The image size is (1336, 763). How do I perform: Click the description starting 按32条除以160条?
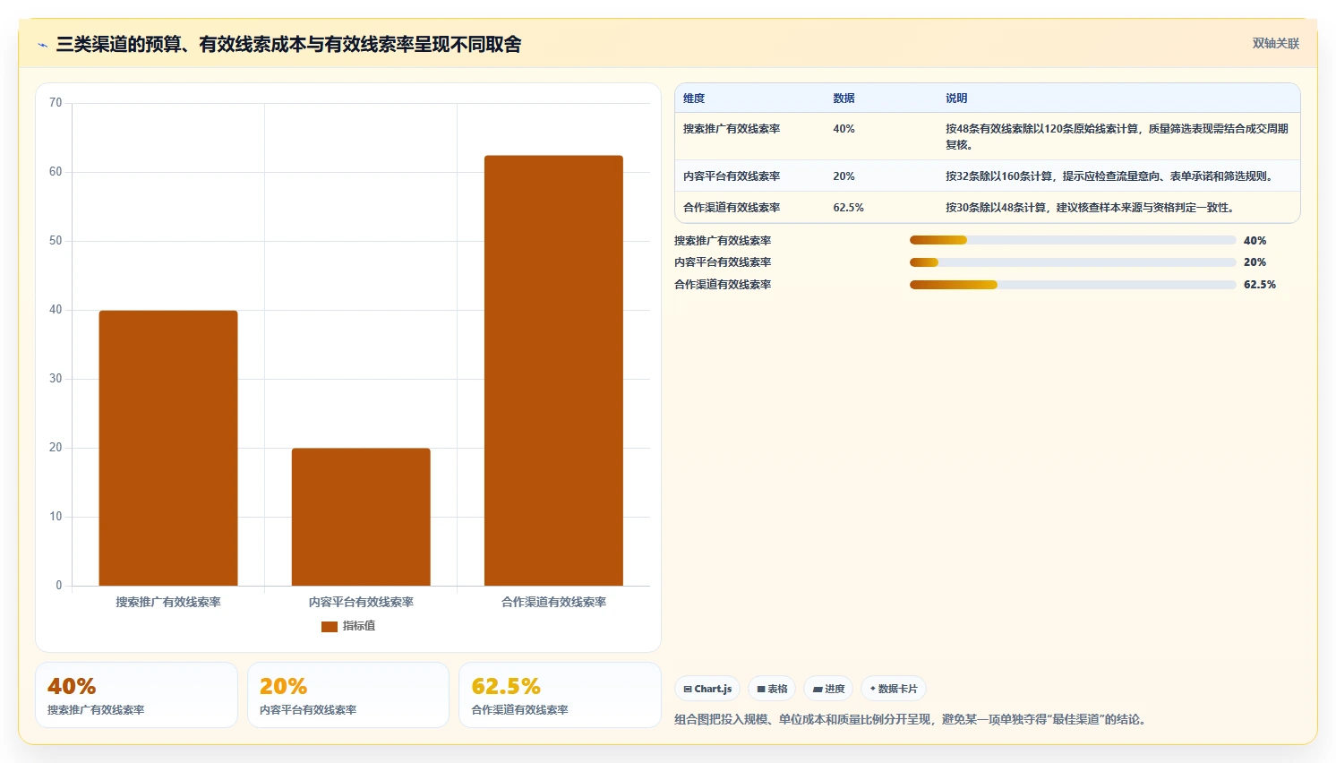point(1111,176)
